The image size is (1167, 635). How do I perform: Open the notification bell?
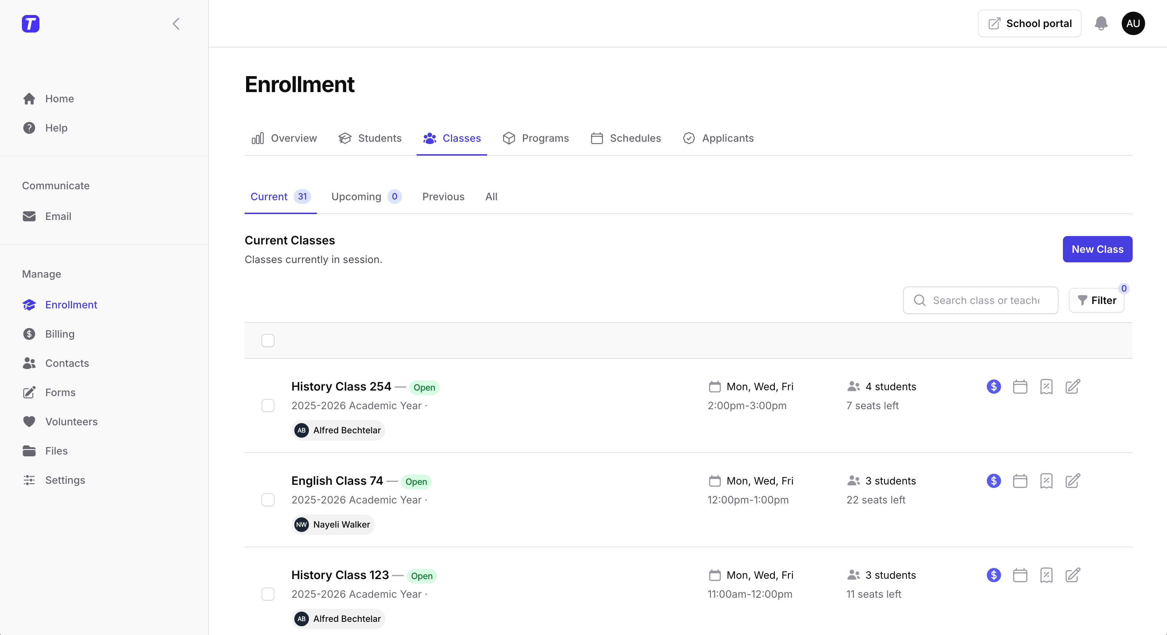coord(1101,24)
